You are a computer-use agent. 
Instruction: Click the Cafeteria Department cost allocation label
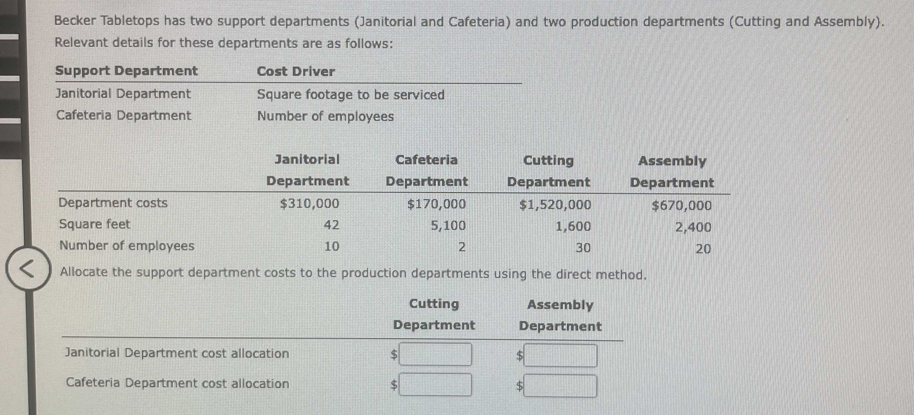coord(177,383)
